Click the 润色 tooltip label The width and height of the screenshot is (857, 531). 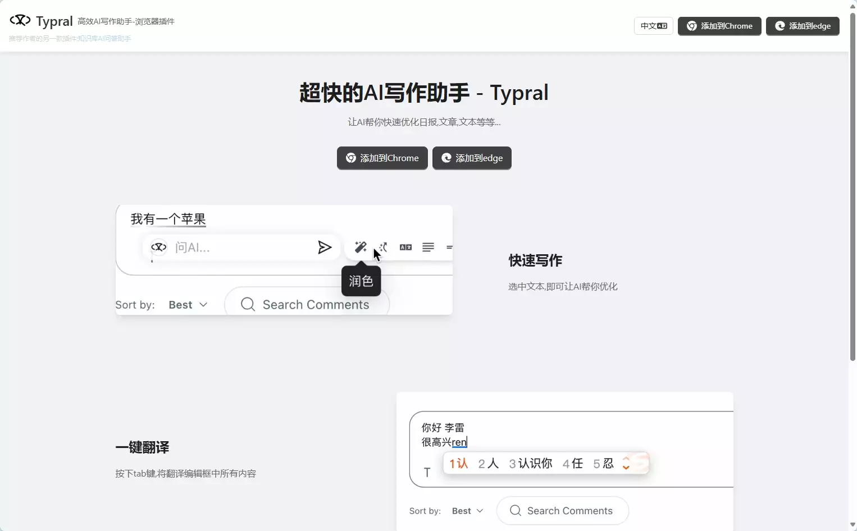[x=361, y=281]
